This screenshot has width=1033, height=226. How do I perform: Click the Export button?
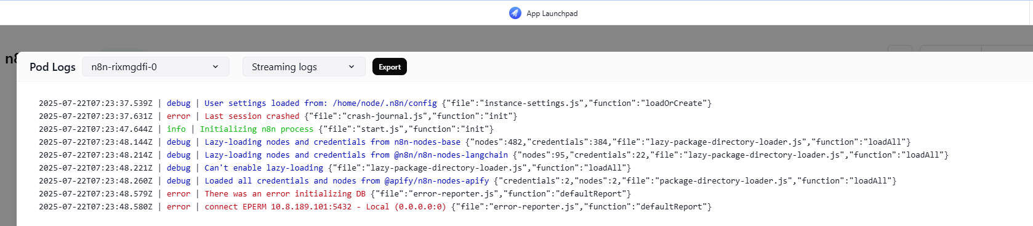[x=390, y=67]
